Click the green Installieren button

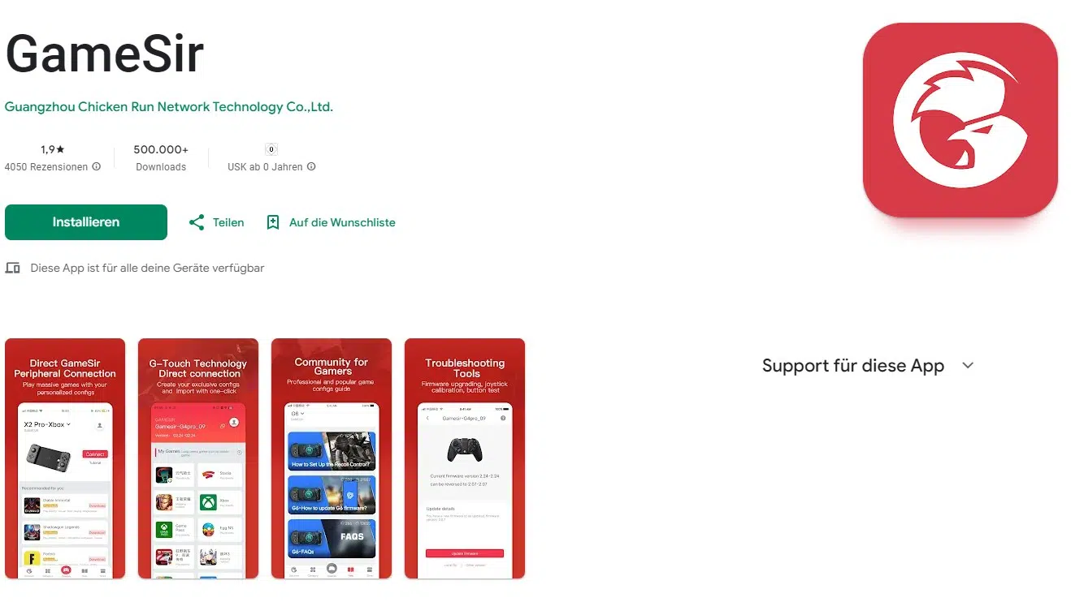86,222
